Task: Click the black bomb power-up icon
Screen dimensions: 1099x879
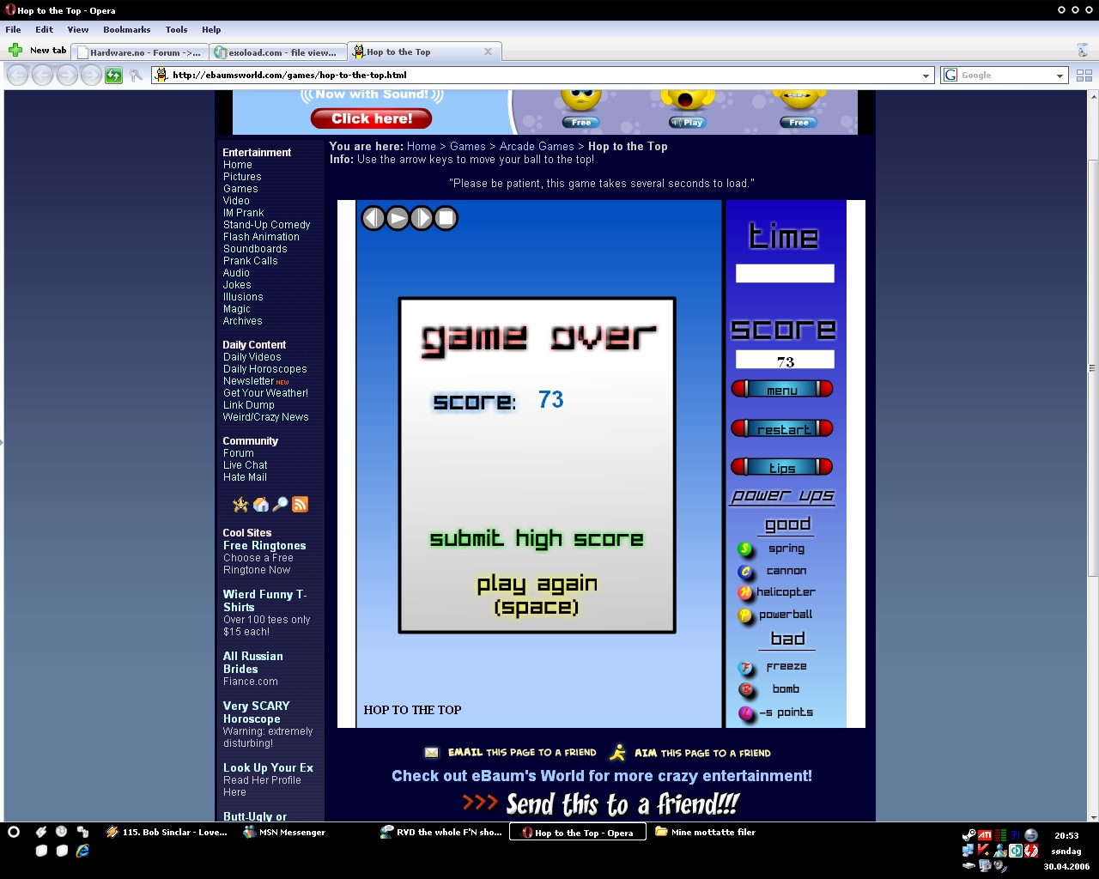Action: pyautogui.click(x=746, y=690)
